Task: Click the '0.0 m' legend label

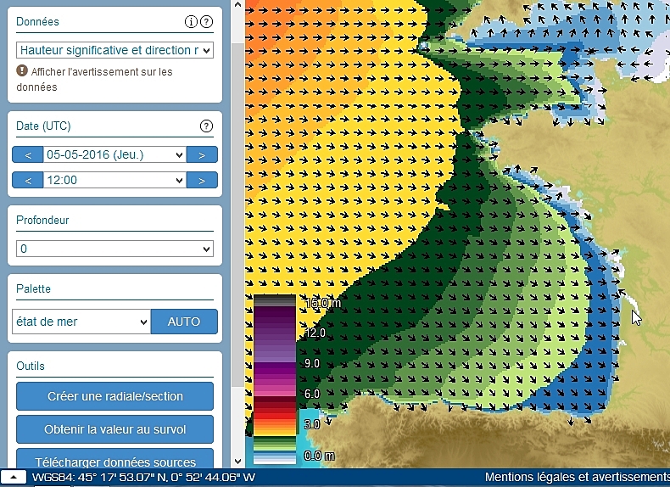Action: [x=319, y=456]
